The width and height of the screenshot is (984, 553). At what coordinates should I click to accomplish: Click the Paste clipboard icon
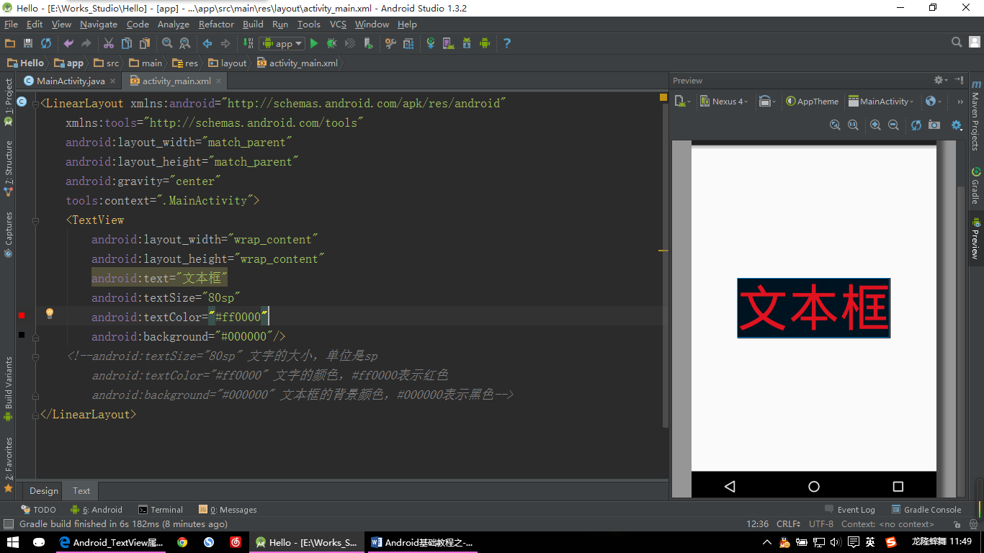point(145,43)
